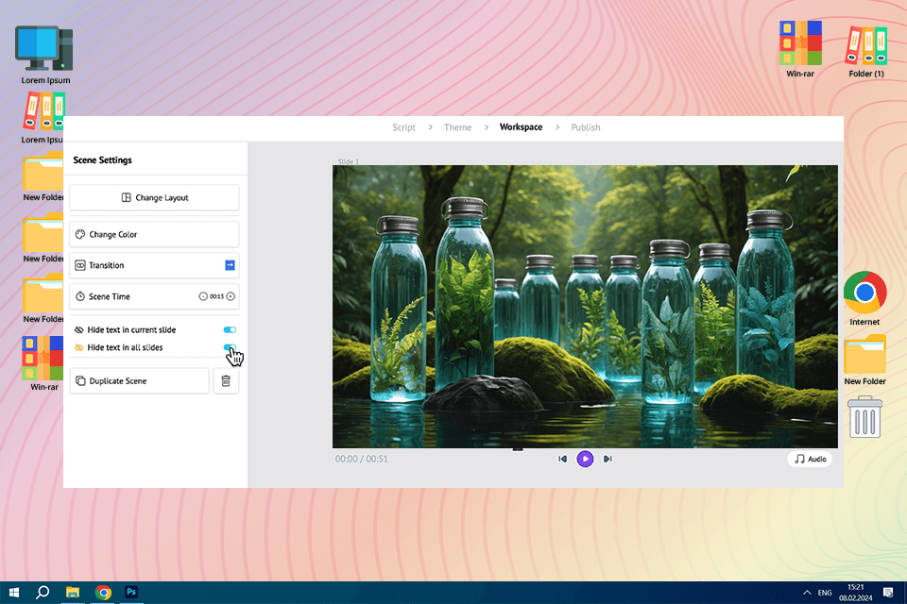Delete the scene with the trash icon

[226, 380]
